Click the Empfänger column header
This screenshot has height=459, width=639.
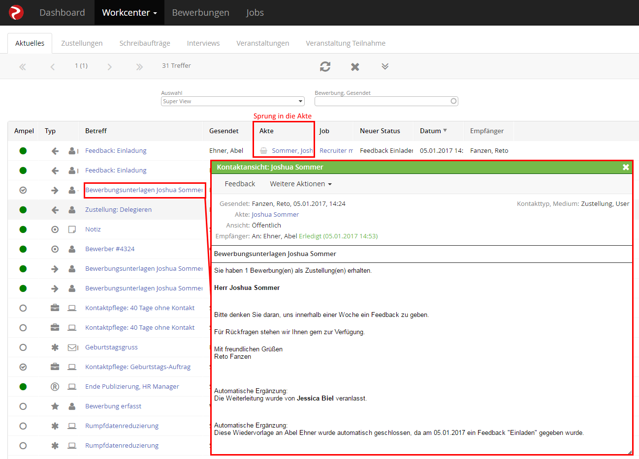[x=487, y=131]
